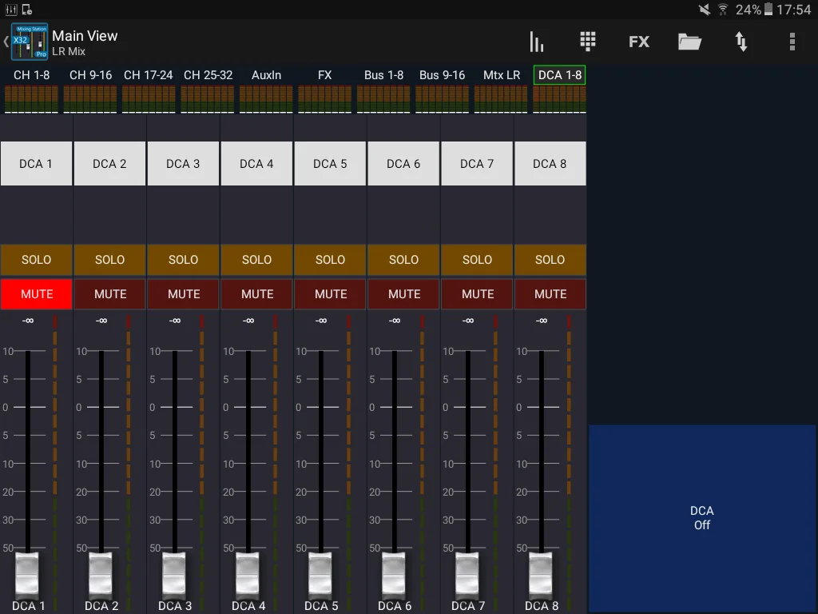Open DCA 2 channel settings
The height and width of the screenshot is (614, 818).
[109, 163]
